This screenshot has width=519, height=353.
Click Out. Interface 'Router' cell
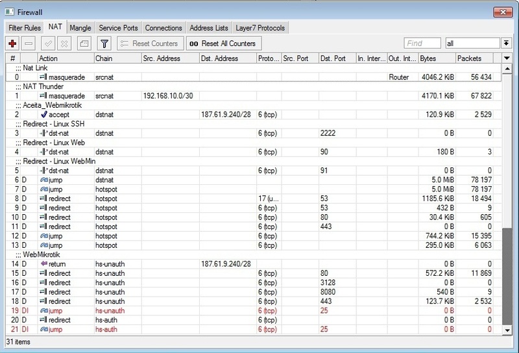403,77
